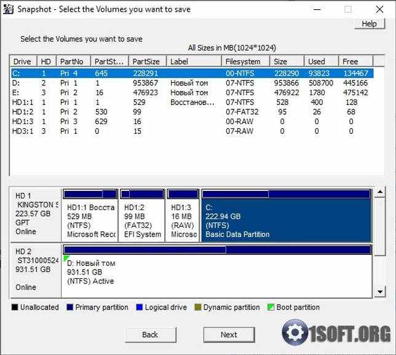Click the 508700 used space cell

[x=321, y=83]
